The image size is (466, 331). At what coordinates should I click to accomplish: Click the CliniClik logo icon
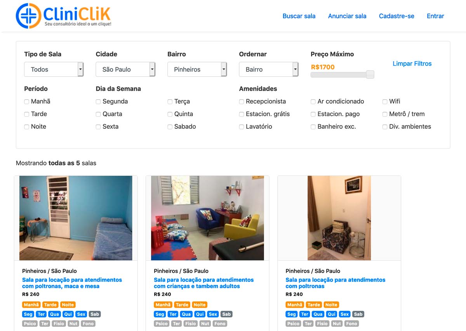28,16
